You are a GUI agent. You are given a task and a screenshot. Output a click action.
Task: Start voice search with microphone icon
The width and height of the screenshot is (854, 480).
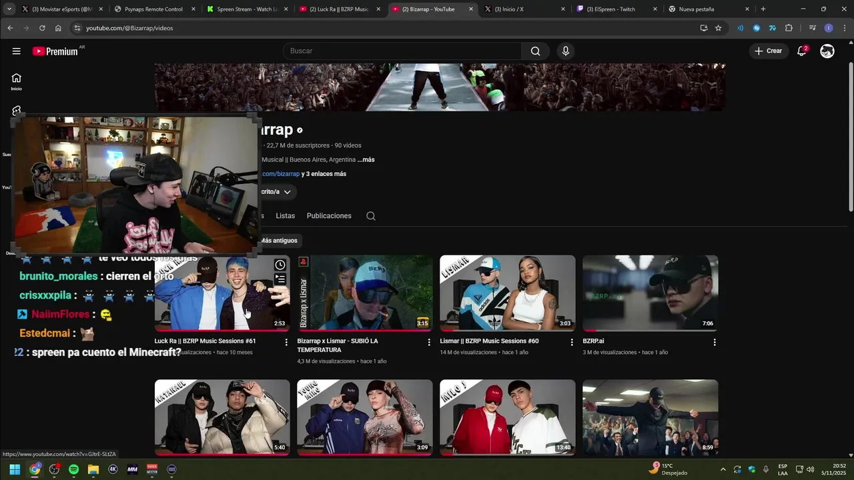566,51
